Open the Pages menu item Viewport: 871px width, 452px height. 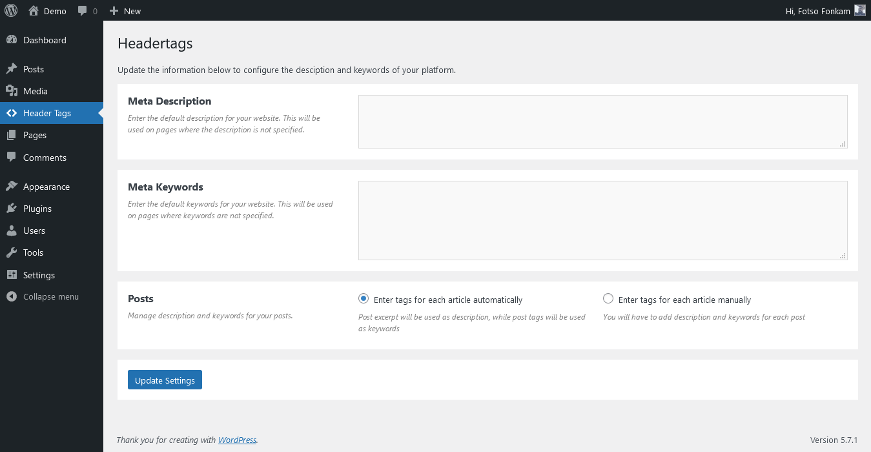point(35,135)
